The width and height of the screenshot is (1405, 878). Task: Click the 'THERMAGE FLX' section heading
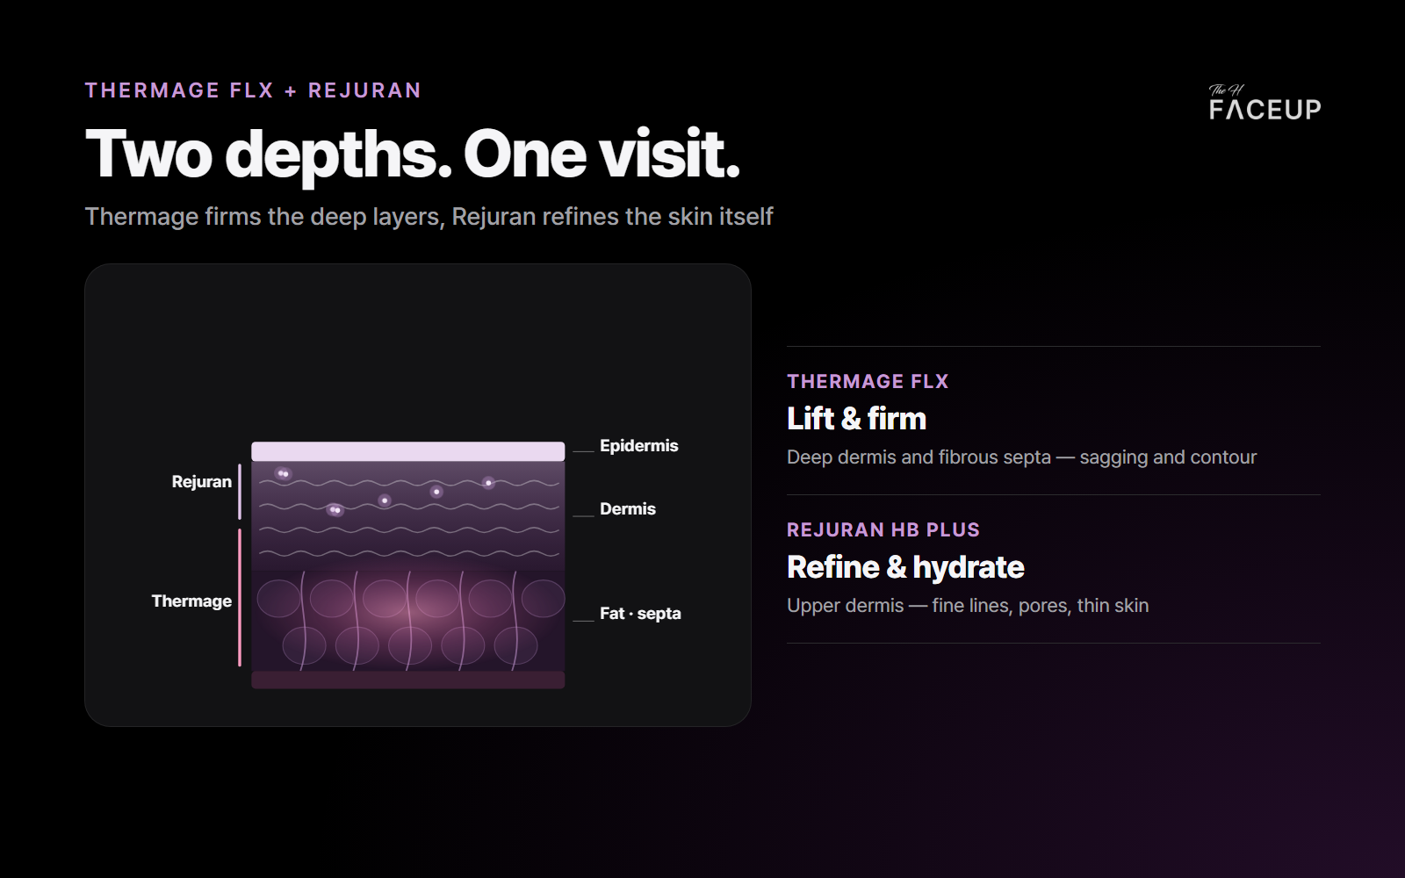pyautogui.click(x=868, y=382)
